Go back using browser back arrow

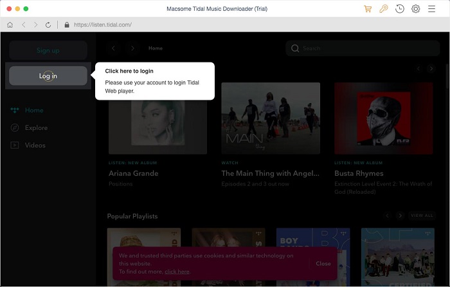coord(23,25)
